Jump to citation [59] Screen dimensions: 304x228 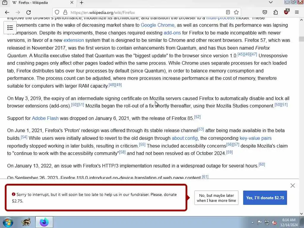229,152
